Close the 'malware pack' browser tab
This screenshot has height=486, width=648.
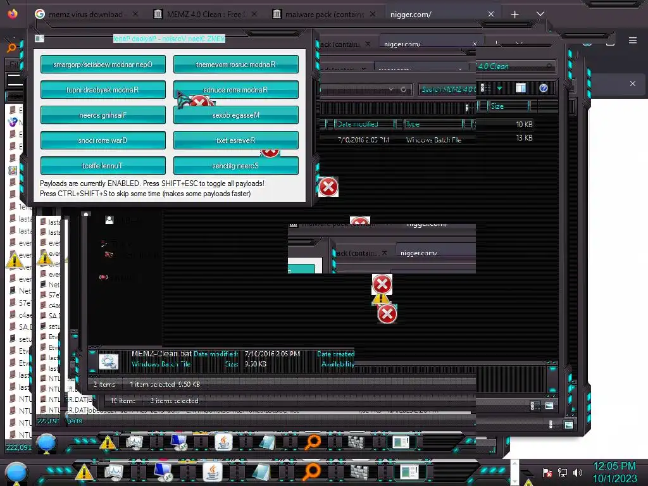tap(373, 14)
